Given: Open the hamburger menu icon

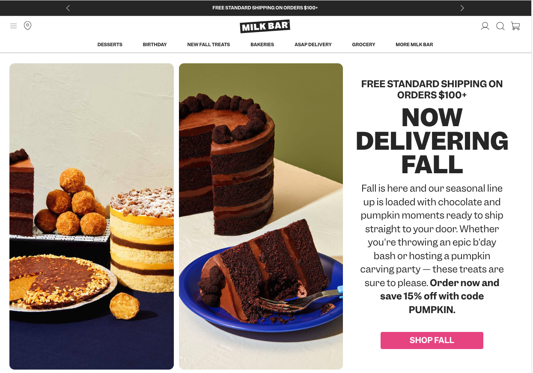Looking at the screenshot, I should [x=14, y=26].
